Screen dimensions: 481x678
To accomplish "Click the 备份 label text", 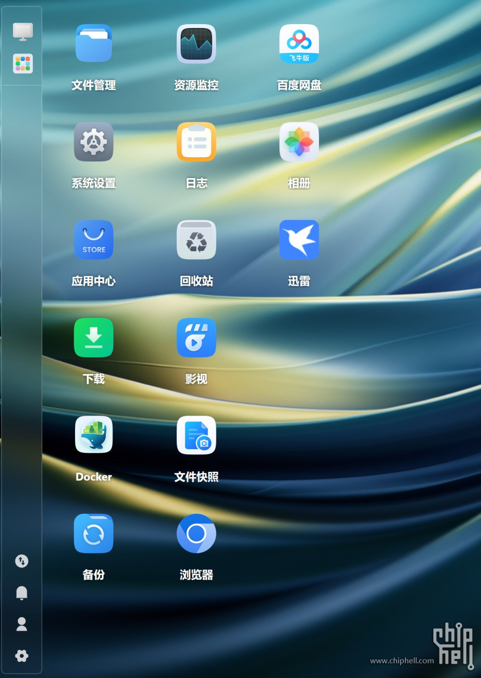I will click(94, 574).
